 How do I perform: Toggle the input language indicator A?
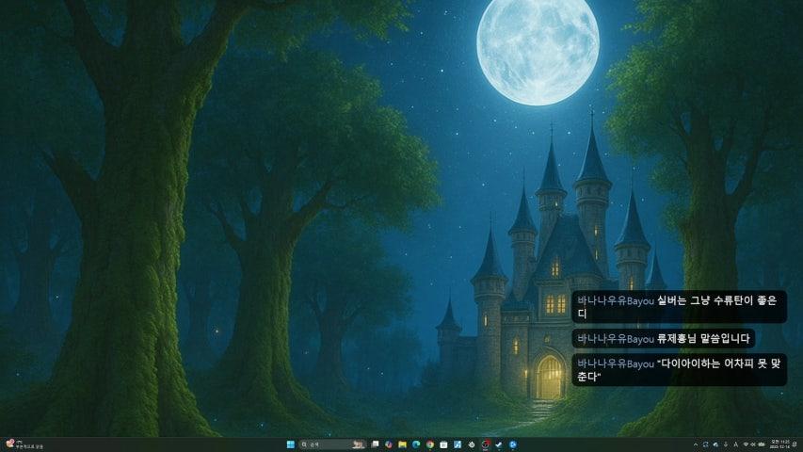click(736, 444)
